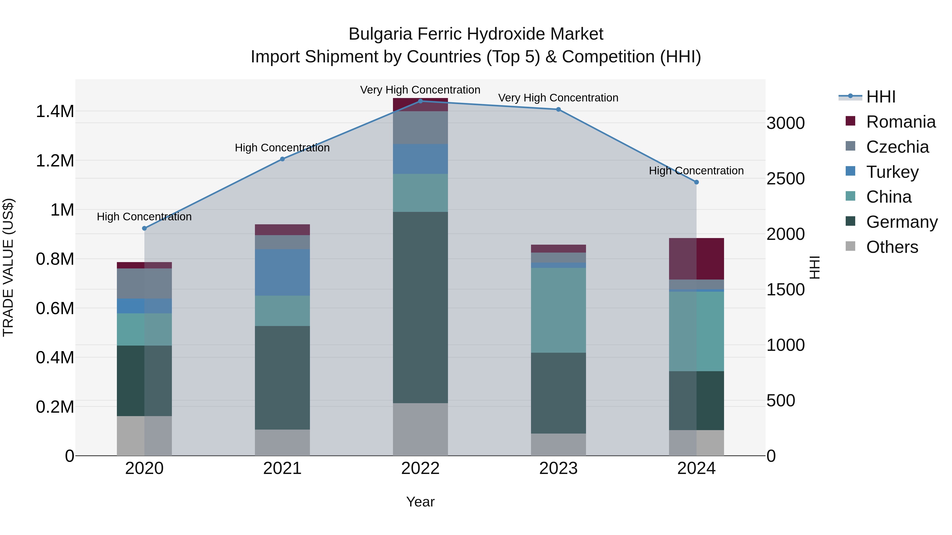Click the 2022 x-axis year label
The width and height of the screenshot is (952, 535).
point(420,468)
